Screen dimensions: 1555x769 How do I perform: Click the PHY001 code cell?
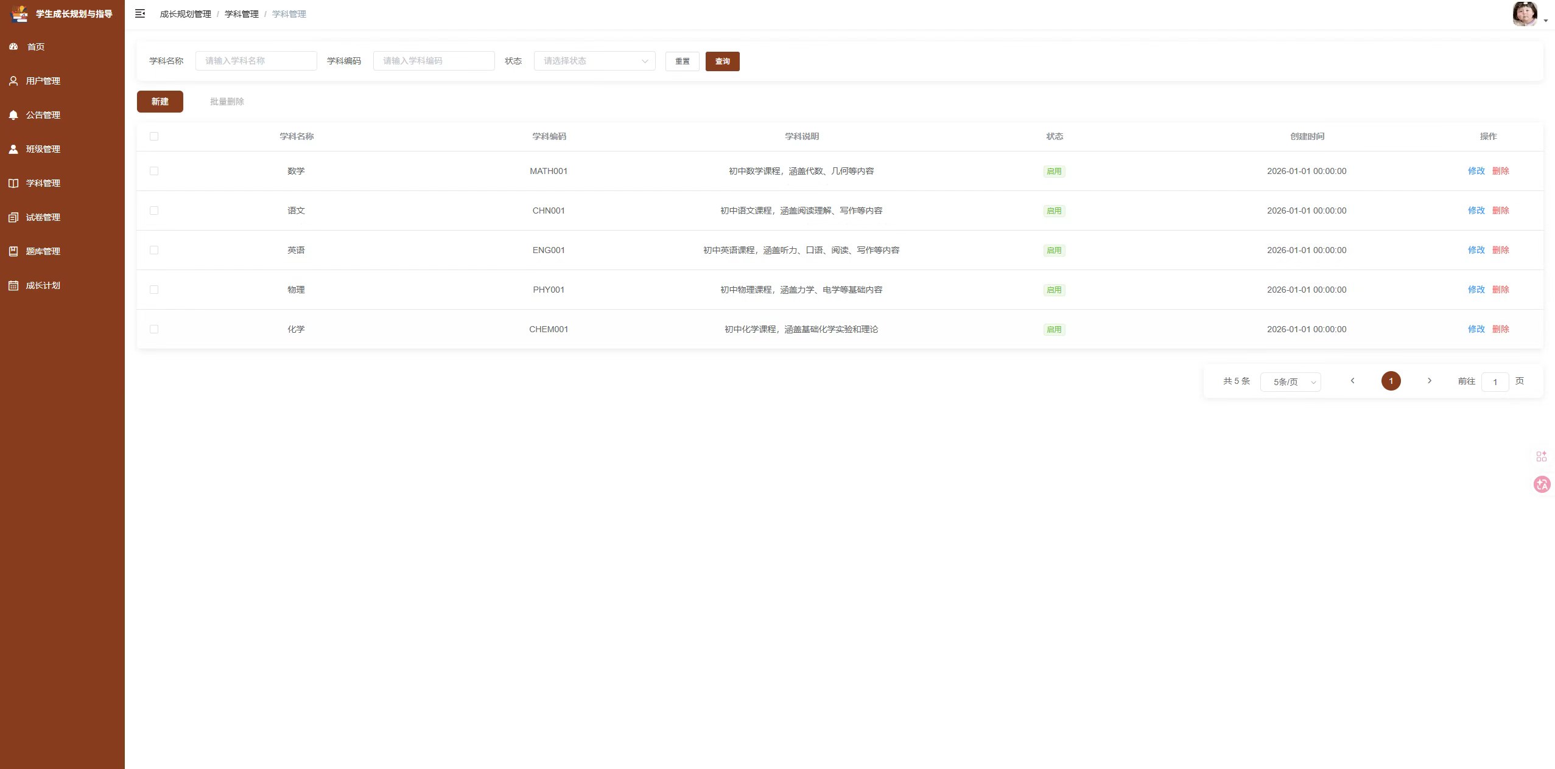click(549, 290)
